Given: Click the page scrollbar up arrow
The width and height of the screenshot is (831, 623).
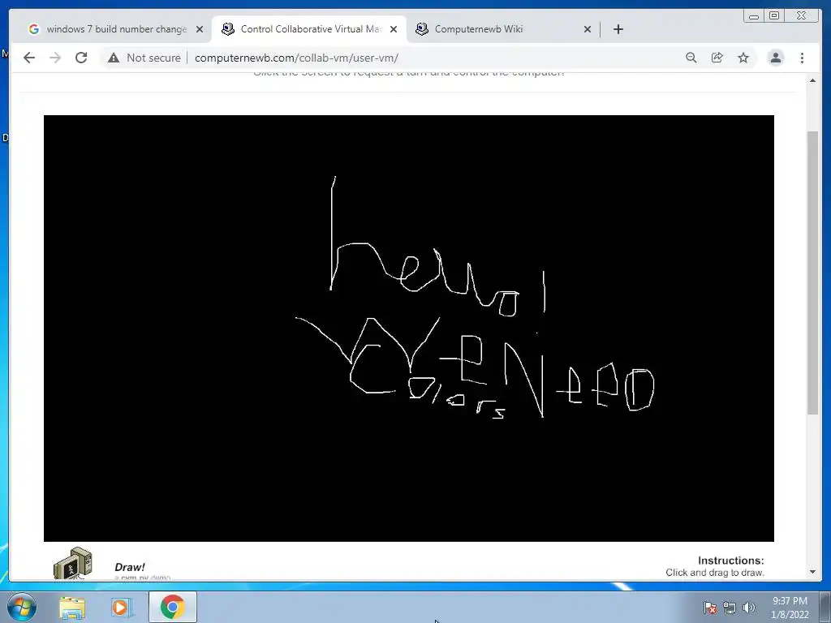Looking at the screenshot, I should pos(812,80).
